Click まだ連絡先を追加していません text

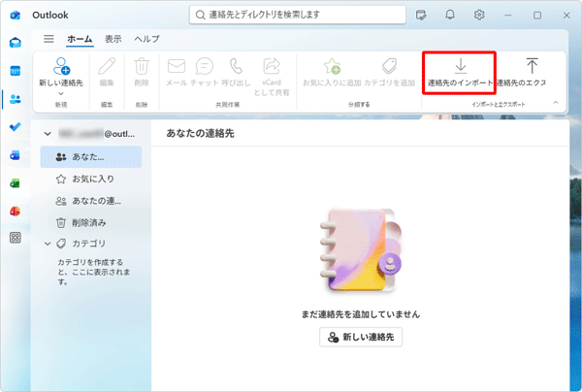pos(361,314)
